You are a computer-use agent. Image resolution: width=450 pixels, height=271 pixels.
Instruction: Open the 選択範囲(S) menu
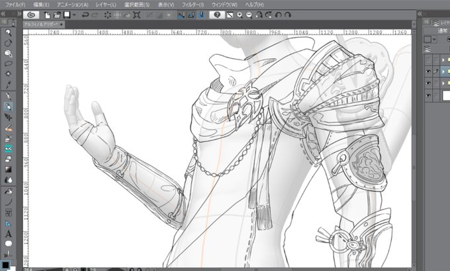[137, 5]
